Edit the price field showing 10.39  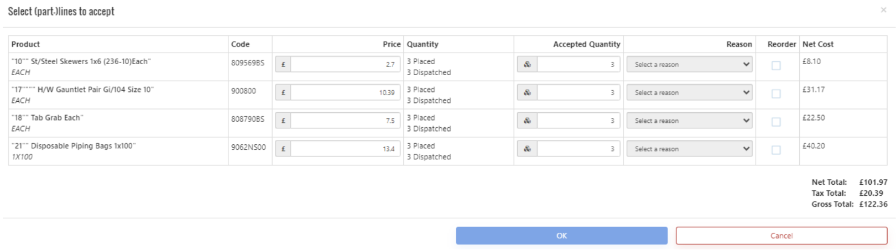(x=345, y=93)
